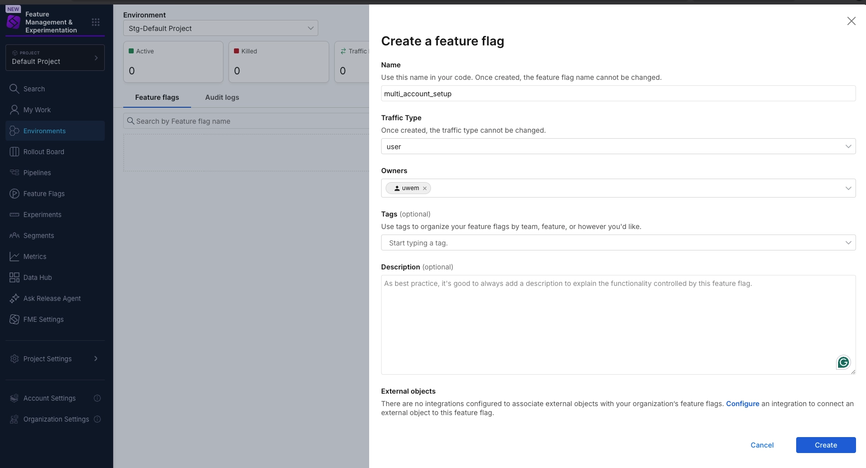The width and height of the screenshot is (866, 468).
Task: Click the FME Settings icon
Action: pyautogui.click(x=14, y=319)
